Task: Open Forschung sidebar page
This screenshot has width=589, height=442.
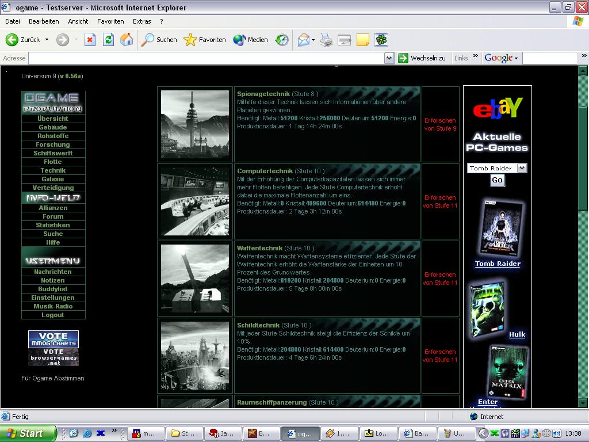Action: click(53, 144)
